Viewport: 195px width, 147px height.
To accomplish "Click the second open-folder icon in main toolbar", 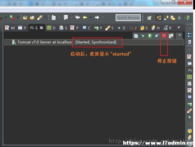I will click(x=32, y=17).
